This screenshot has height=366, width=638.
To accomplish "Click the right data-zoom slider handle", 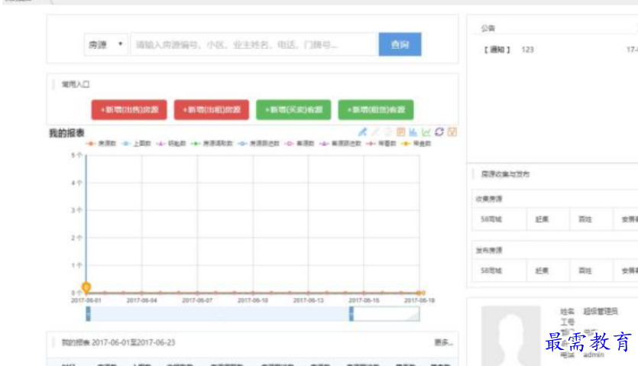I will [x=351, y=314].
